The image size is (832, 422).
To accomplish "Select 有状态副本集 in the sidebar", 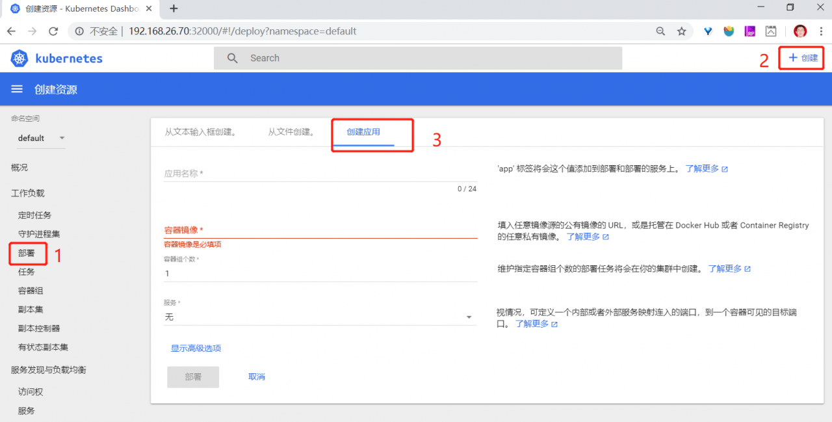I will click(43, 347).
